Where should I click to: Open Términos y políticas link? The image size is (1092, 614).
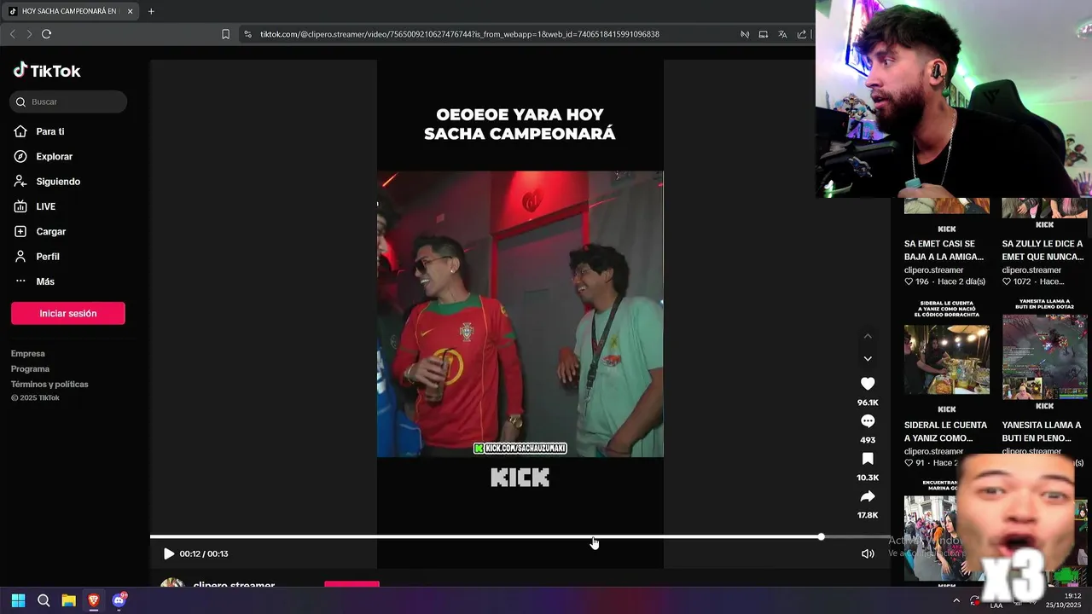click(49, 384)
